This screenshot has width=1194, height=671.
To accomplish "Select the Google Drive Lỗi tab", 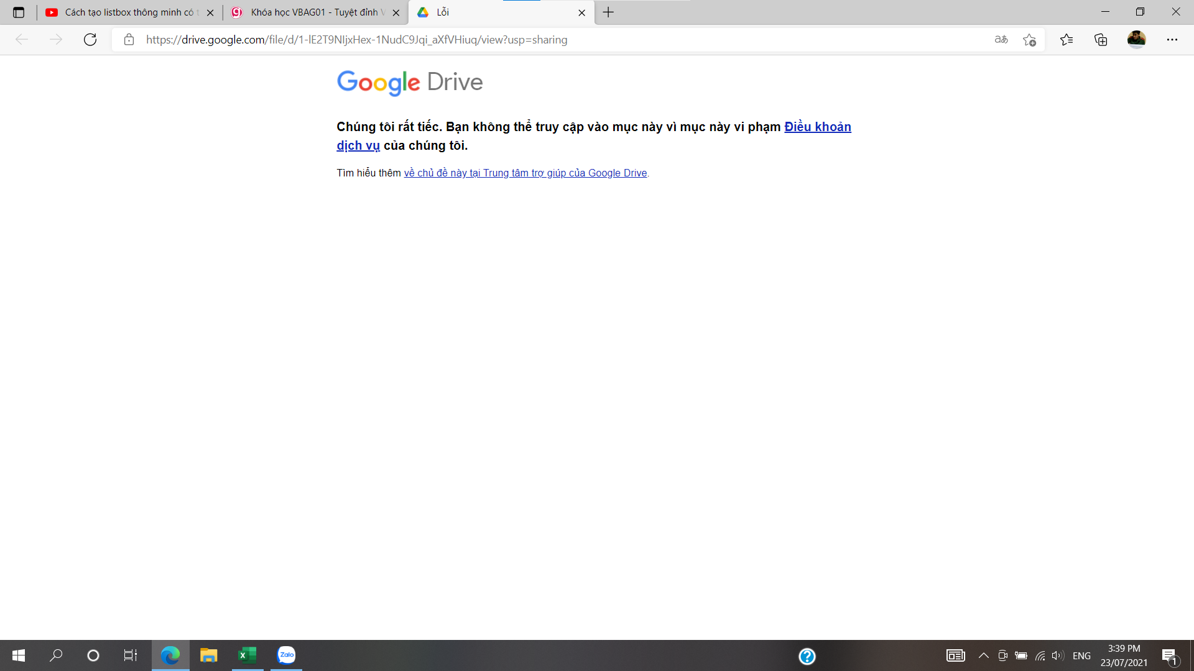I will click(501, 12).
